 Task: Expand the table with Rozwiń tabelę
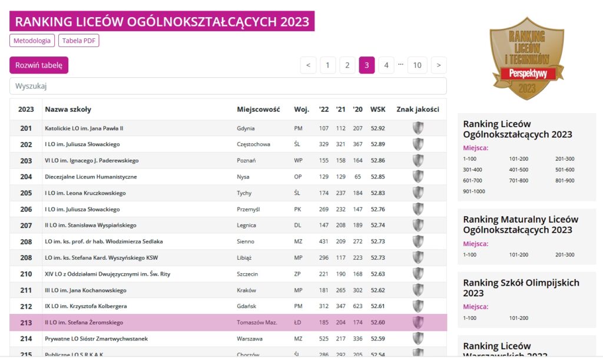coord(39,65)
